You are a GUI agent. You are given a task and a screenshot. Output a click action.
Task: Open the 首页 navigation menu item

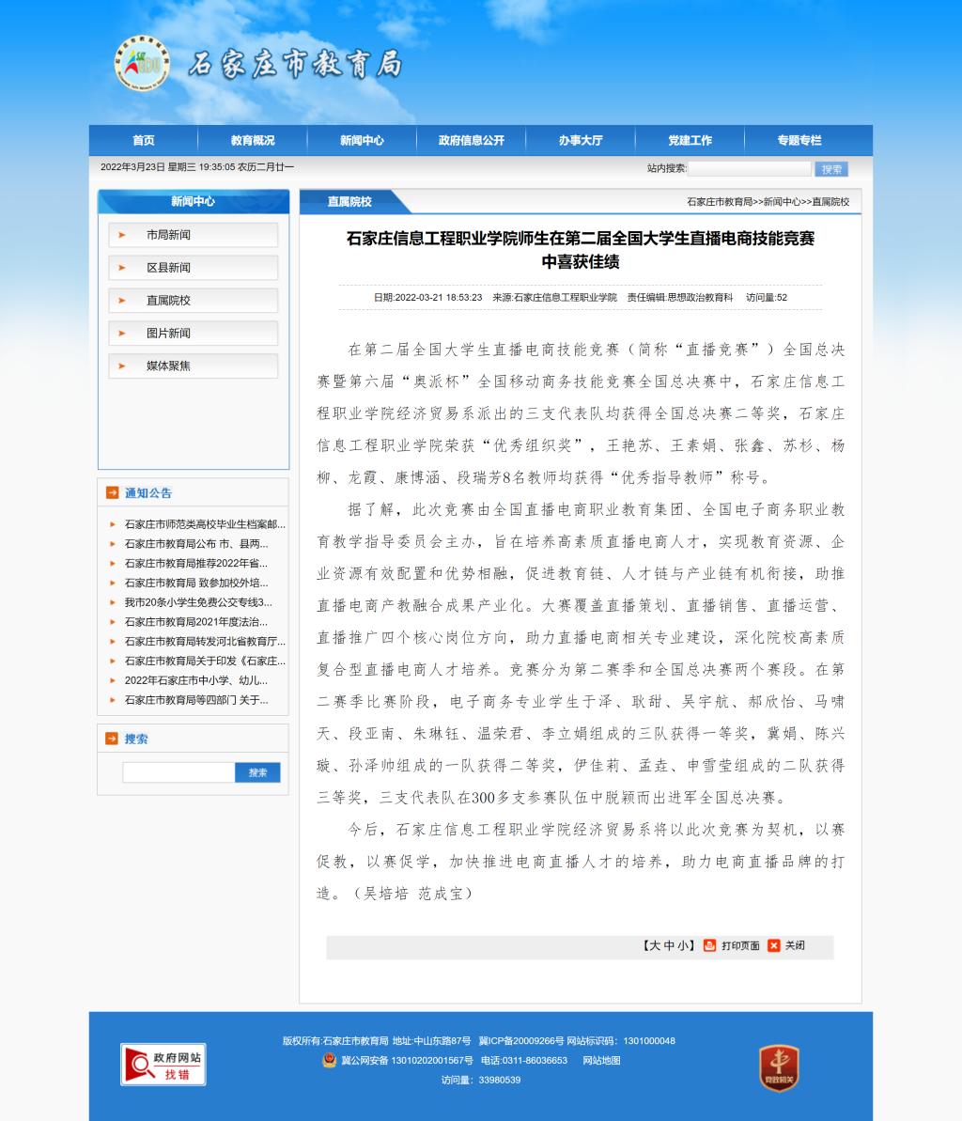[144, 140]
